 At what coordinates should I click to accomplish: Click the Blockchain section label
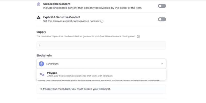[44, 55]
